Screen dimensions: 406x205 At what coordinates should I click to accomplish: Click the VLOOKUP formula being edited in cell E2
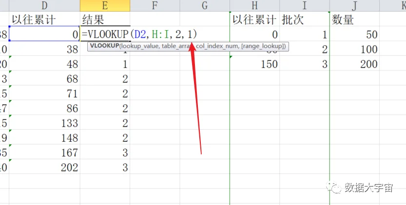click(139, 34)
